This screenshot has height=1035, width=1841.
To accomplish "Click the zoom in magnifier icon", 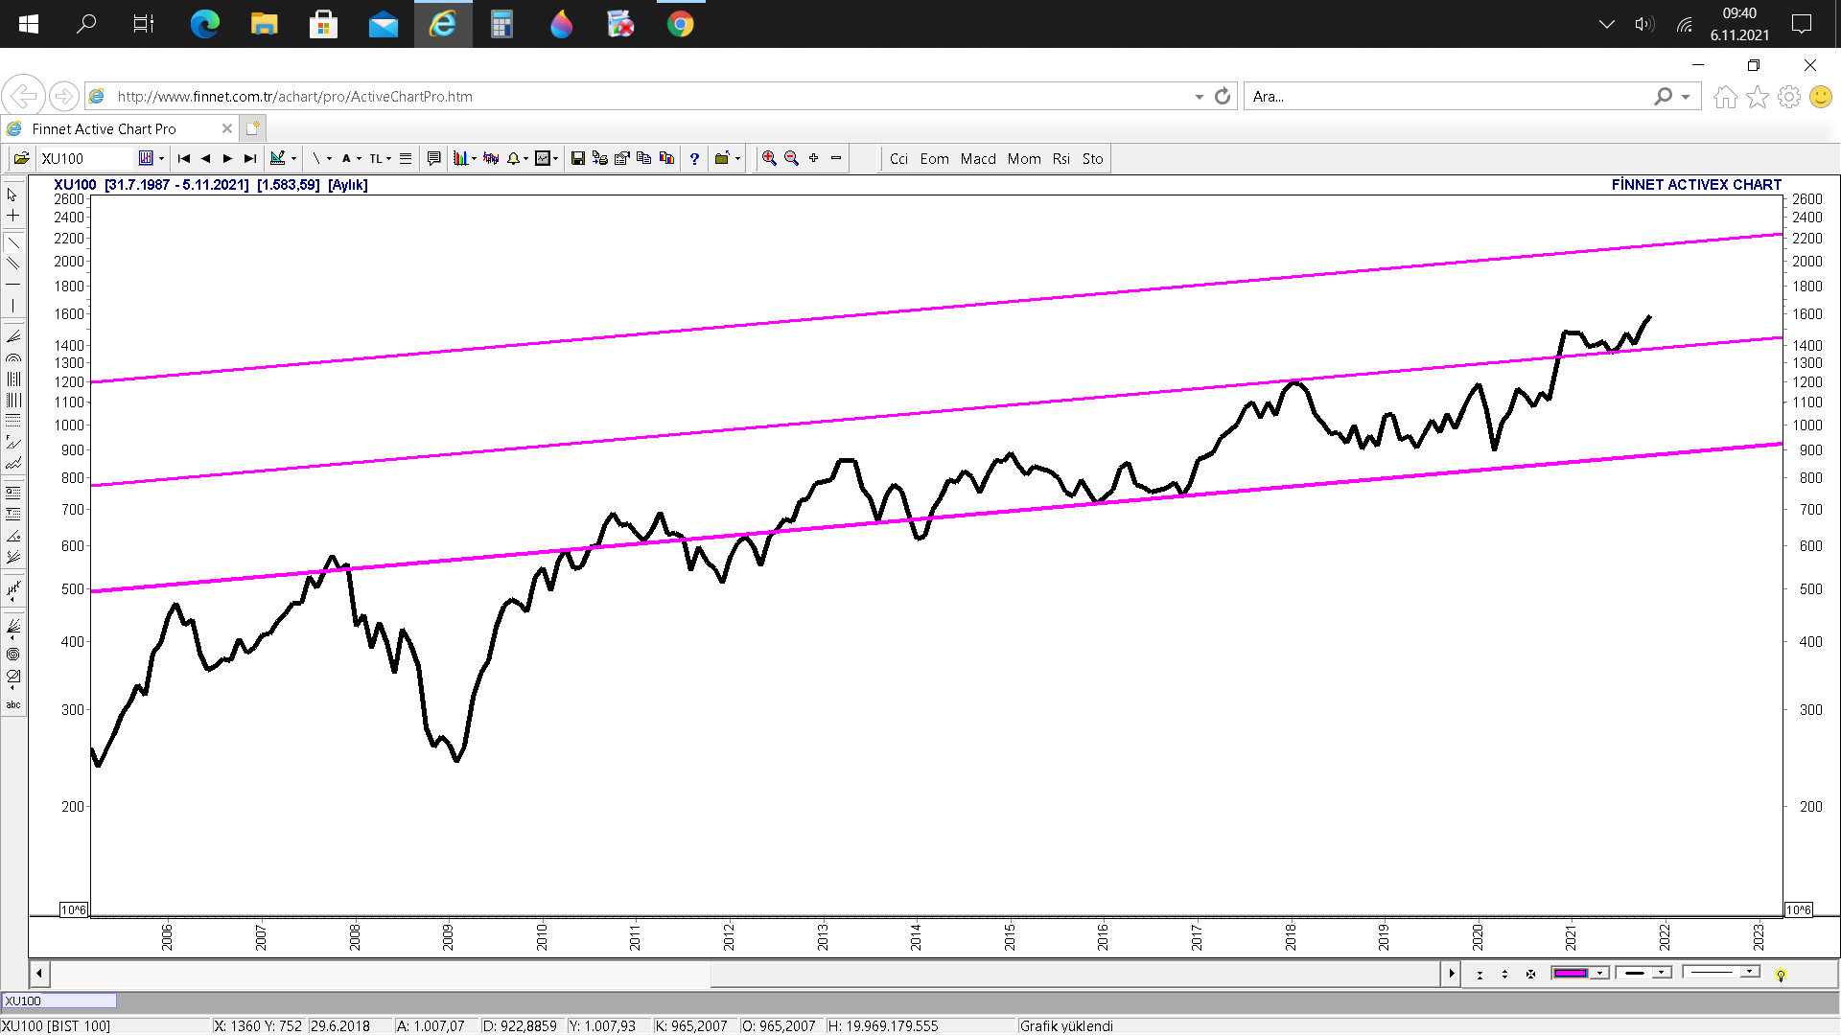I will pyautogui.click(x=769, y=159).
